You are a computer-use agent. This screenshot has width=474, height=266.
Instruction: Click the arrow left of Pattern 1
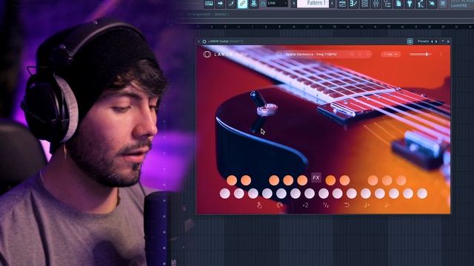tap(293, 3)
